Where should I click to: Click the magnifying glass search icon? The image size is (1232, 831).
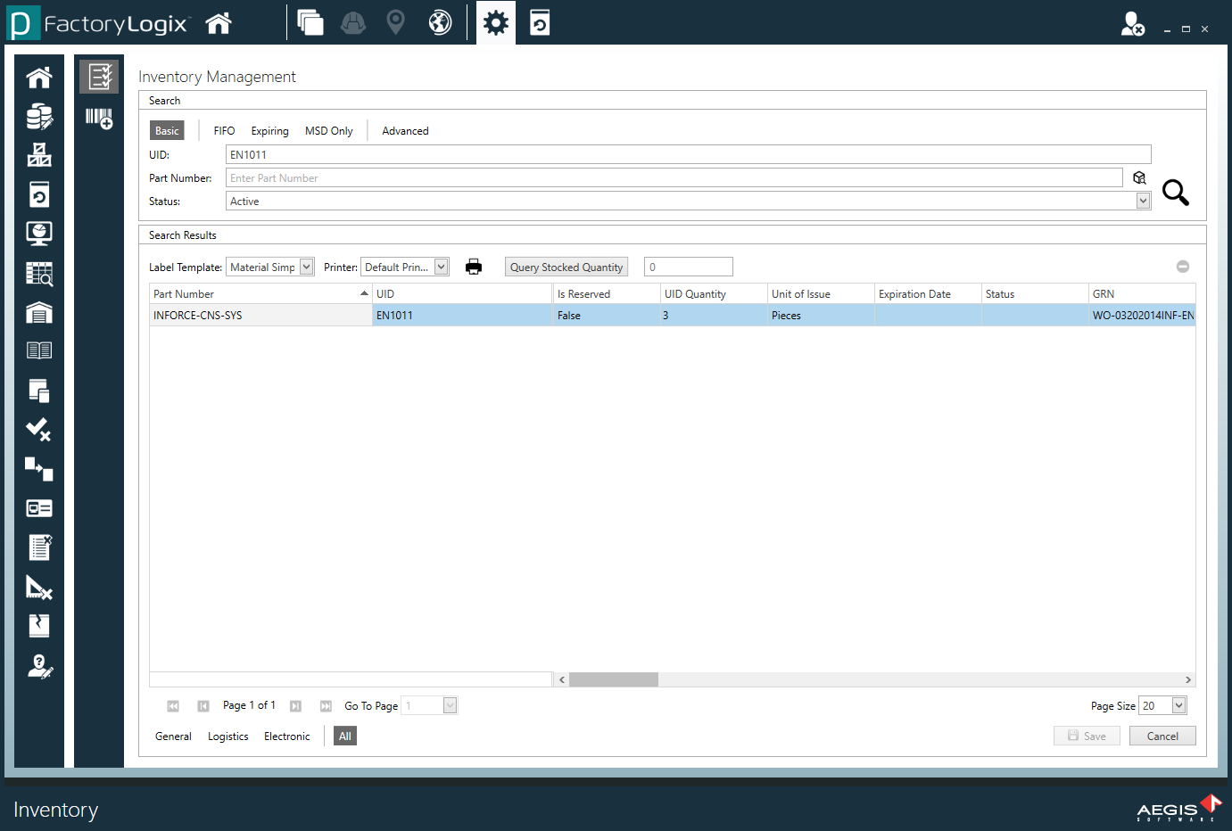[1175, 193]
